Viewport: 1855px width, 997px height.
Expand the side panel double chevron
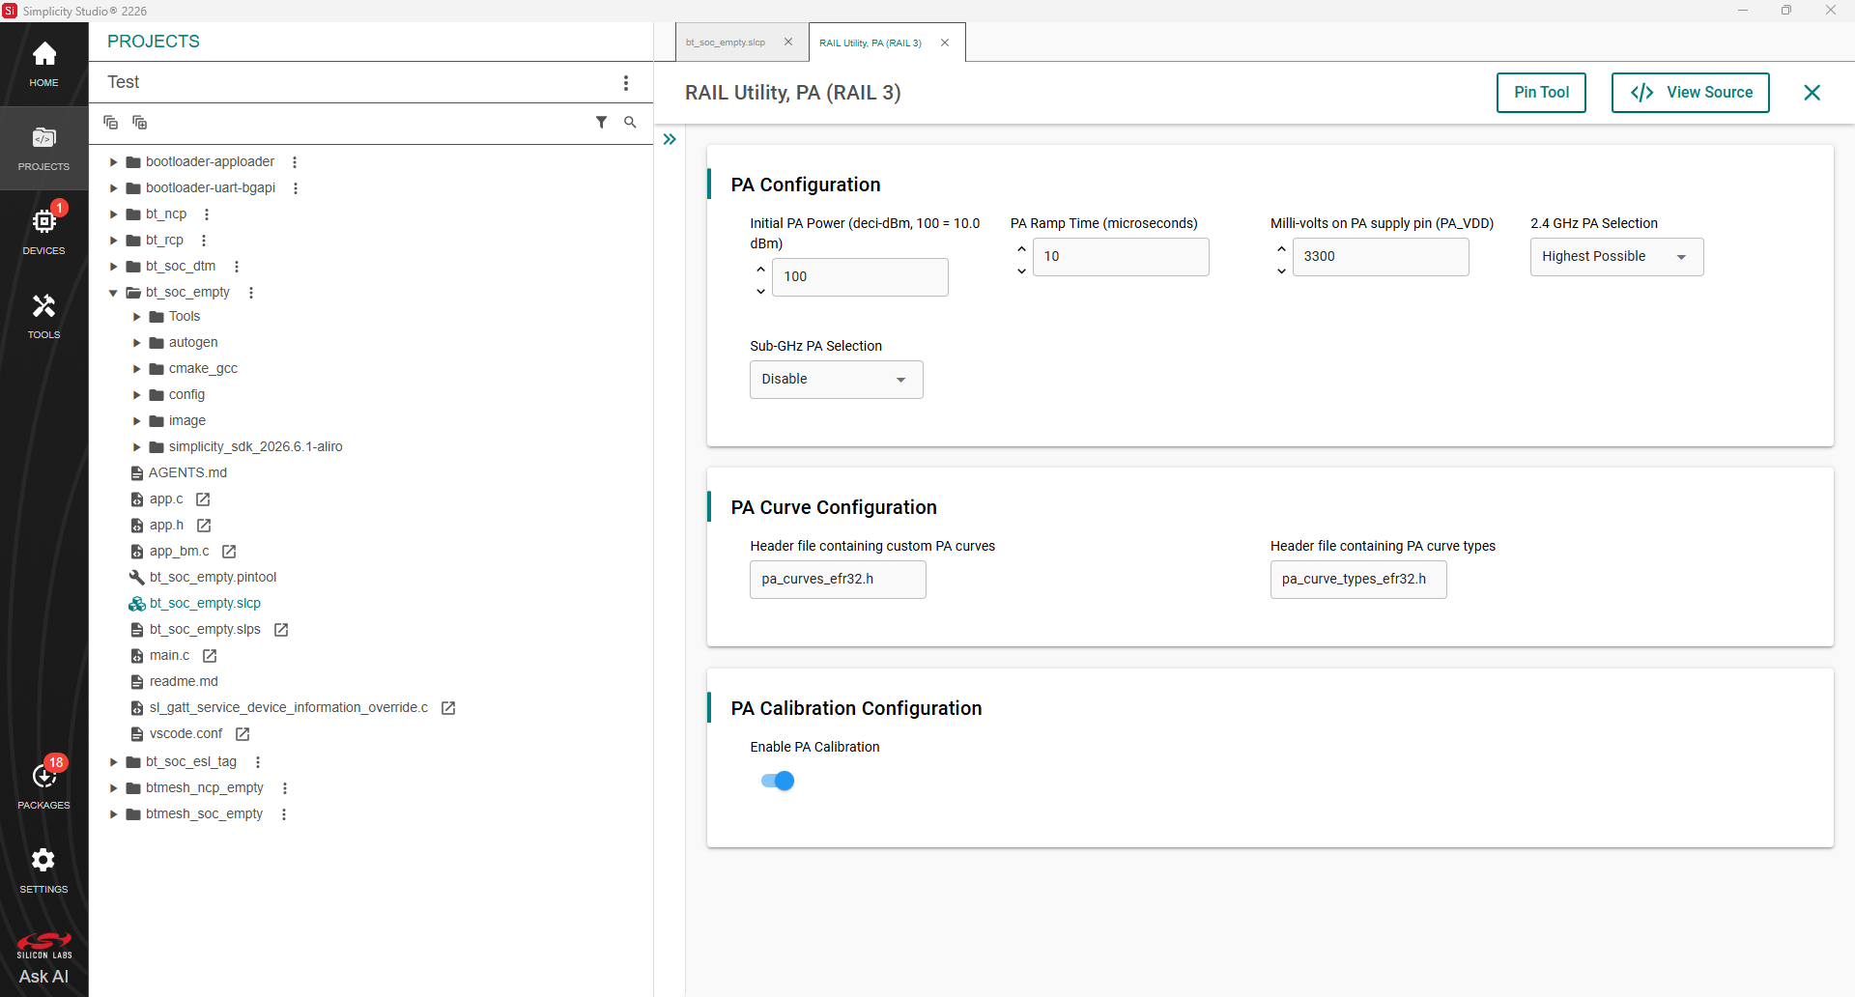click(670, 139)
